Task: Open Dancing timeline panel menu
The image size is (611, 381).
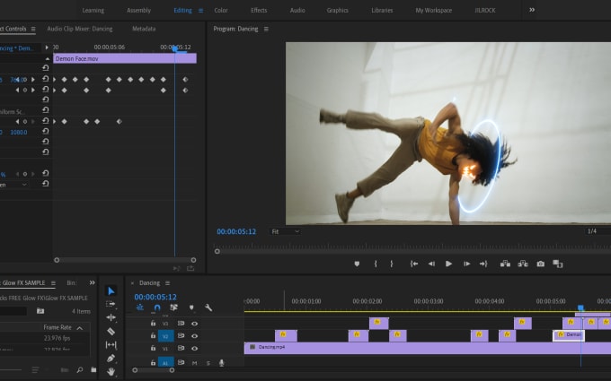Action: (167, 283)
